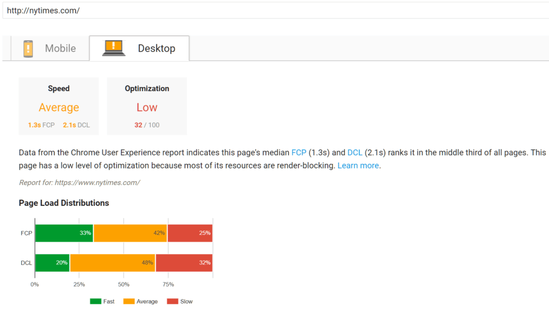
Task: Click the Optimization card heading
Action: tap(147, 88)
